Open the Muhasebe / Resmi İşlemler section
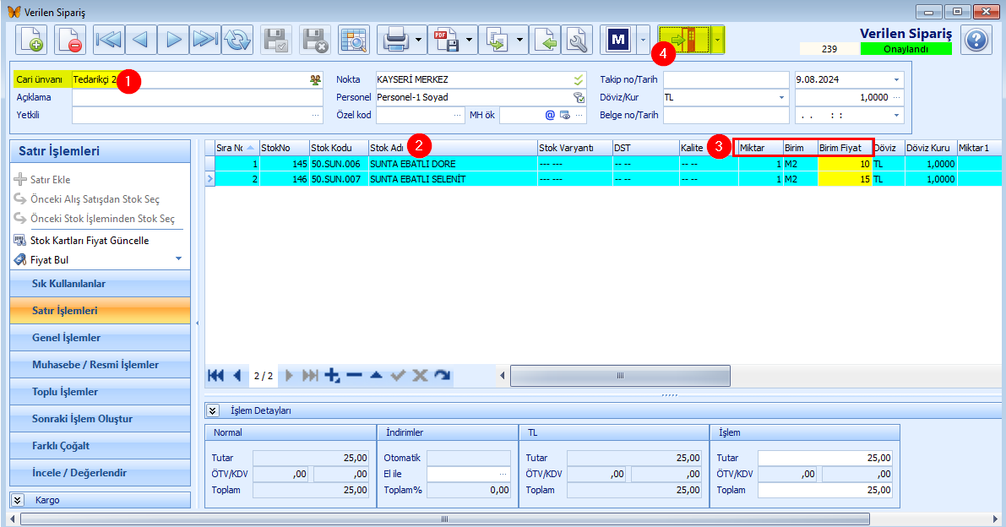The height and width of the screenshot is (527, 1006). click(101, 364)
